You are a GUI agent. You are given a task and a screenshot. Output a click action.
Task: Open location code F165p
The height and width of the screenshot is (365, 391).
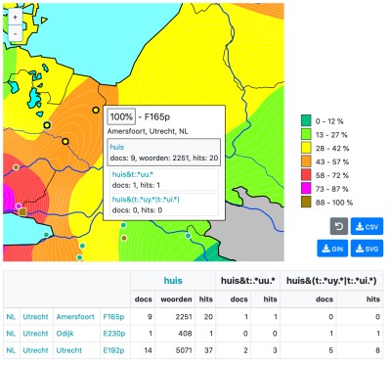click(113, 317)
